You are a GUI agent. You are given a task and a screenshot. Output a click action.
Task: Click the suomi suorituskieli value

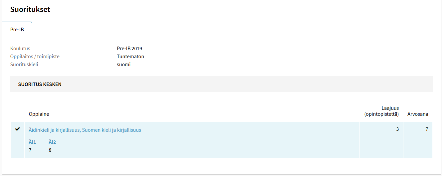click(x=123, y=65)
